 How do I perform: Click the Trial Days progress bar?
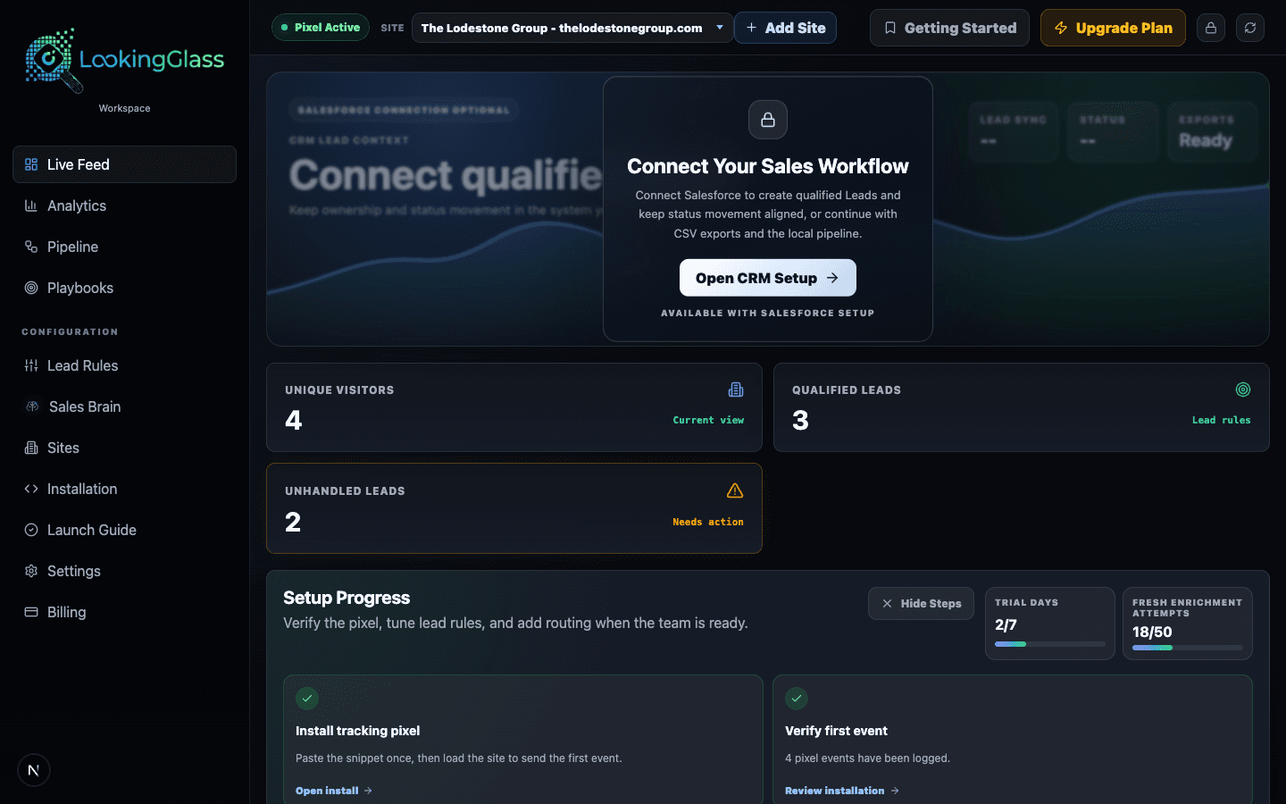coord(1050,644)
